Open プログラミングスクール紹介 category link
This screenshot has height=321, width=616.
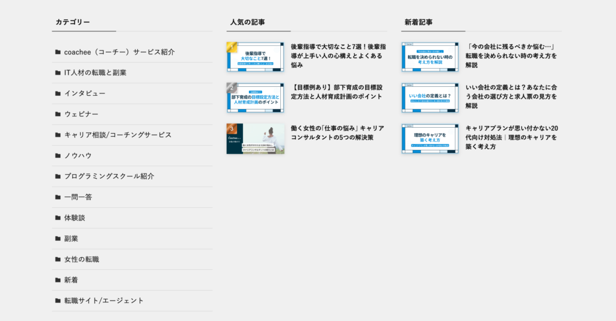[109, 176]
